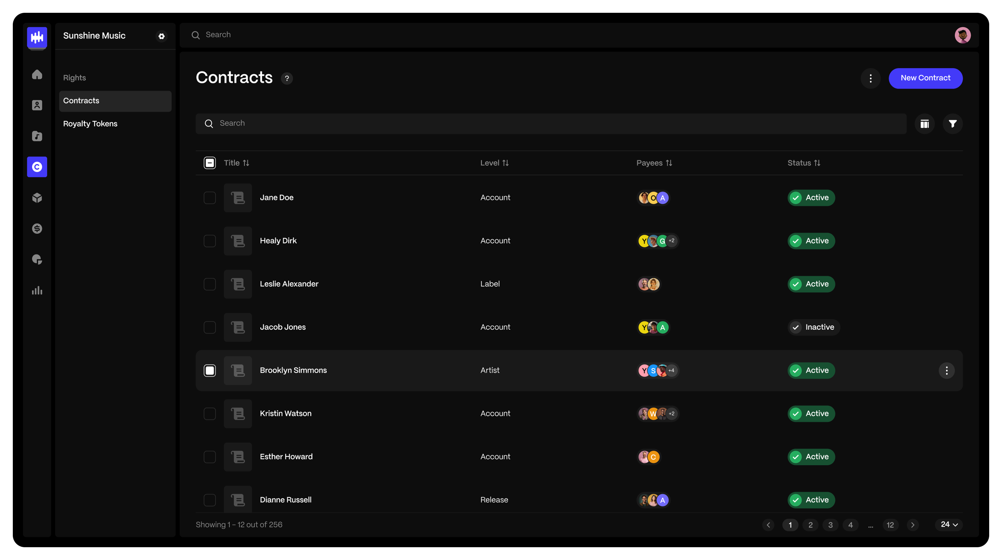Toggle the select-all header checkbox
The height and width of the screenshot is (560, 1002).
point(210,163)
